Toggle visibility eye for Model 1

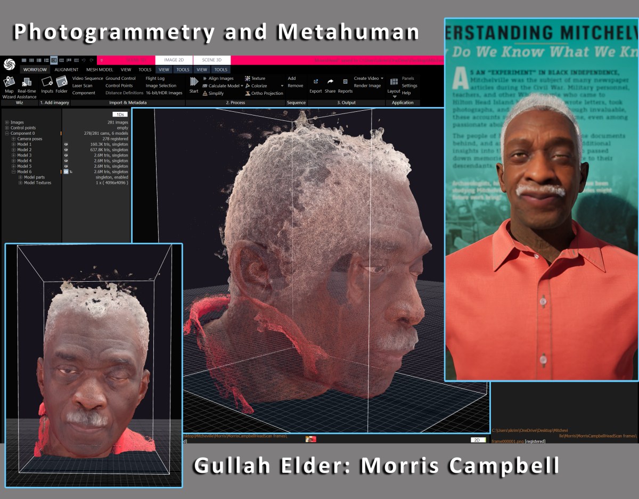coord(66,144)
